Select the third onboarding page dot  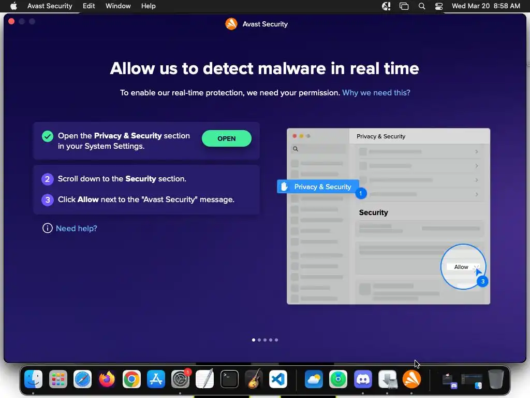pos(265,340)
